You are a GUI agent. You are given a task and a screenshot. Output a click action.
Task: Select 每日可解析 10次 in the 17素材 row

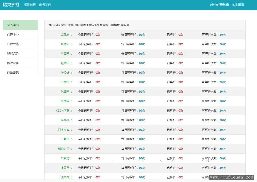133,139
